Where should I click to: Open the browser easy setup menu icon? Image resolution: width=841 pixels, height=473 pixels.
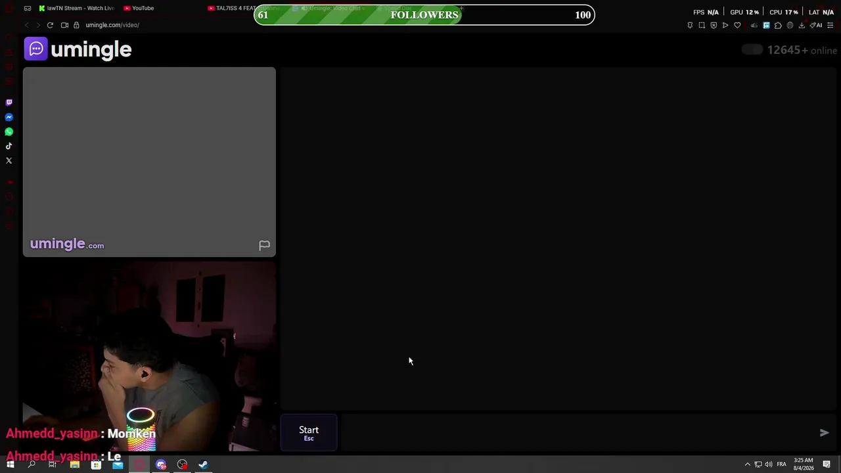[830, 25]
